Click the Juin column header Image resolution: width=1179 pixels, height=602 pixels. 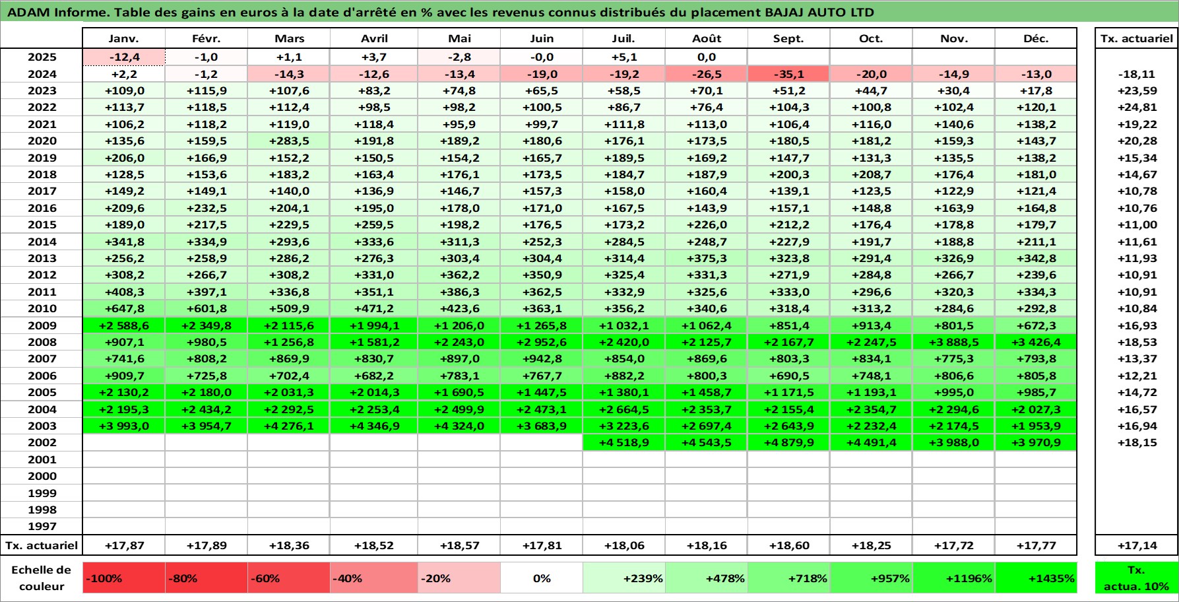pos(542,38)
